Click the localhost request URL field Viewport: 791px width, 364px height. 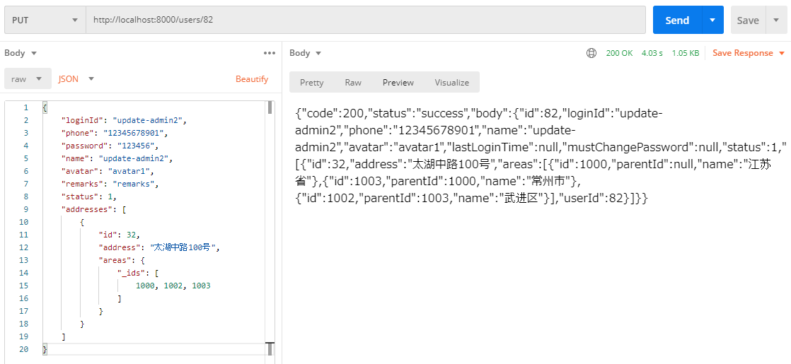tap(365, 20)
